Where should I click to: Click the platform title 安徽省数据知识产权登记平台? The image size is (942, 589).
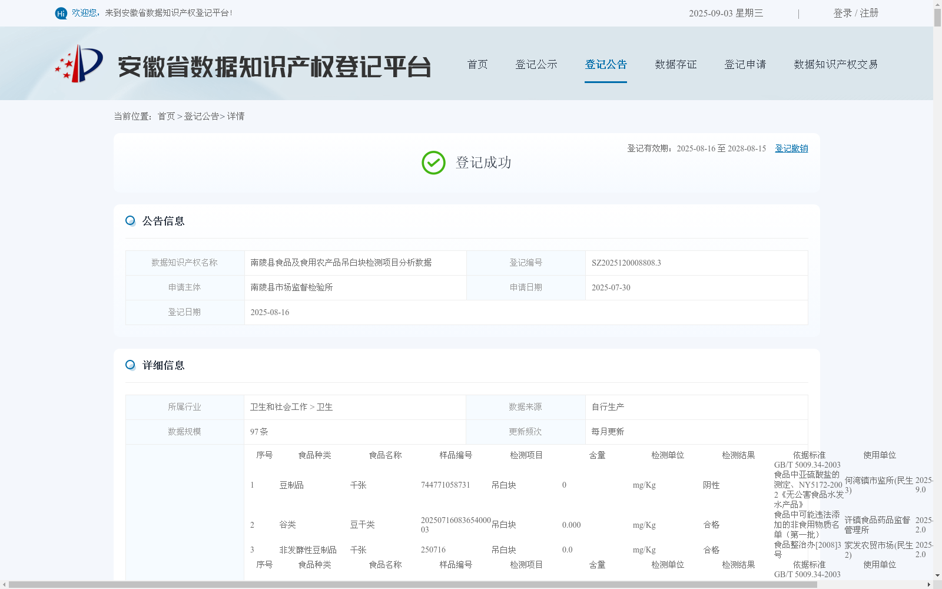tap(274, 67)
